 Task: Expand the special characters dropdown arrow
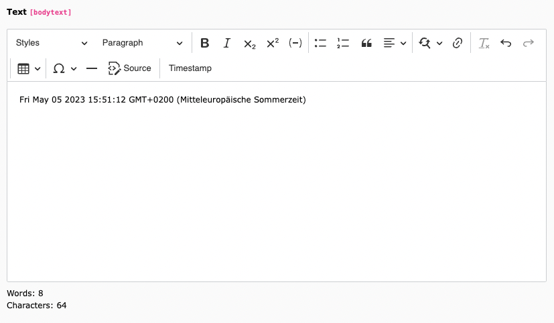74,68
